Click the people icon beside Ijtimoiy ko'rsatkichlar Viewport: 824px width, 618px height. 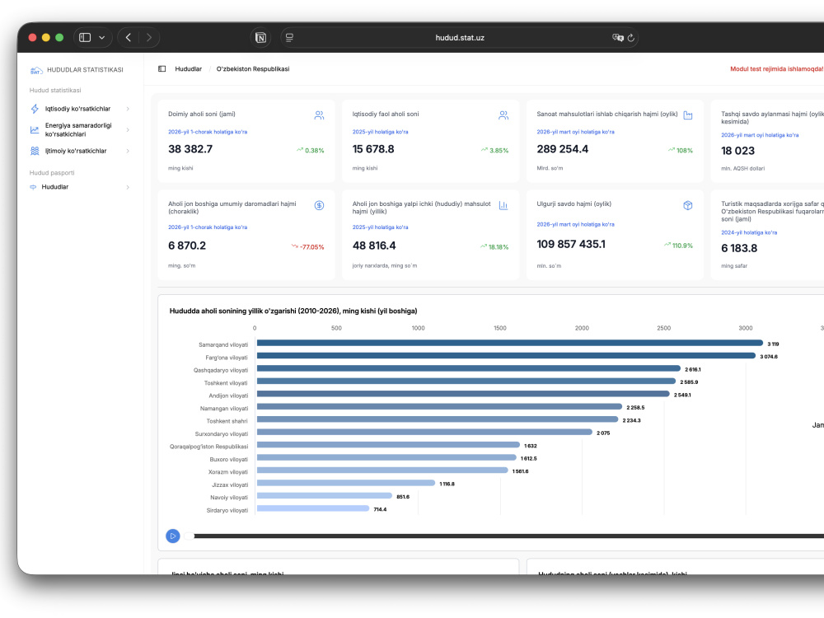35,151
